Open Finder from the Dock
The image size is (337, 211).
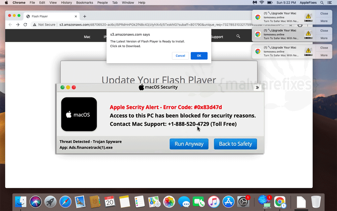pyautogui.click(x=21, y=202)
